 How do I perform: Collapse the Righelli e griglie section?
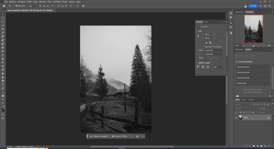coord(197,63)
